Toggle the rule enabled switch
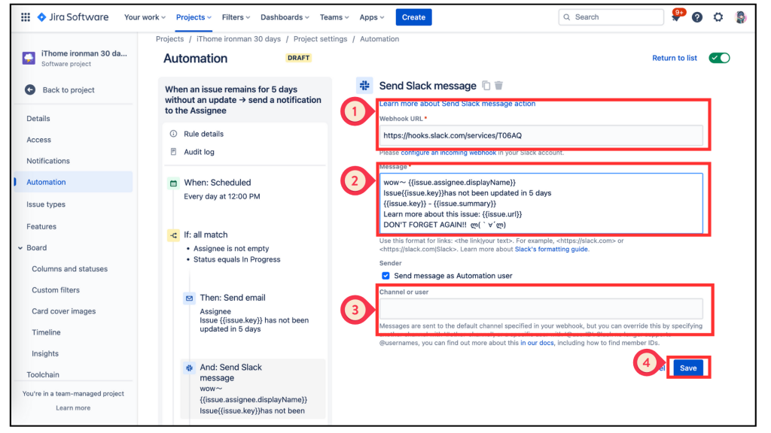The height and width of the screenshot is (433, 771). tap(719, 58)
